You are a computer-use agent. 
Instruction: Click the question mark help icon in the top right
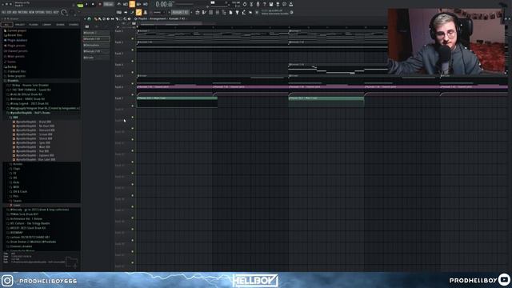[x=265, y=4]
